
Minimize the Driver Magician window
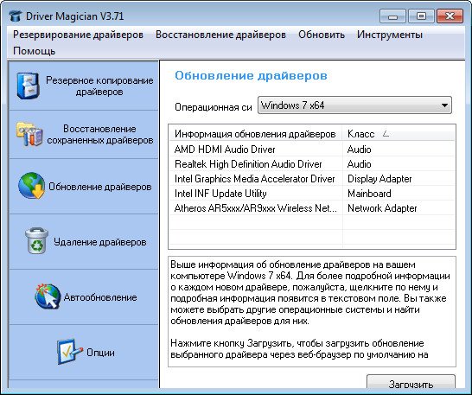pos(392,16)
